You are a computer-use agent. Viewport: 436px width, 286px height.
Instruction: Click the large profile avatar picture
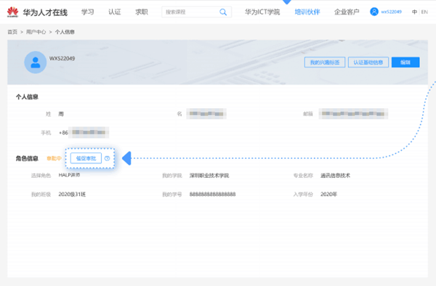(x=36, y=62)
